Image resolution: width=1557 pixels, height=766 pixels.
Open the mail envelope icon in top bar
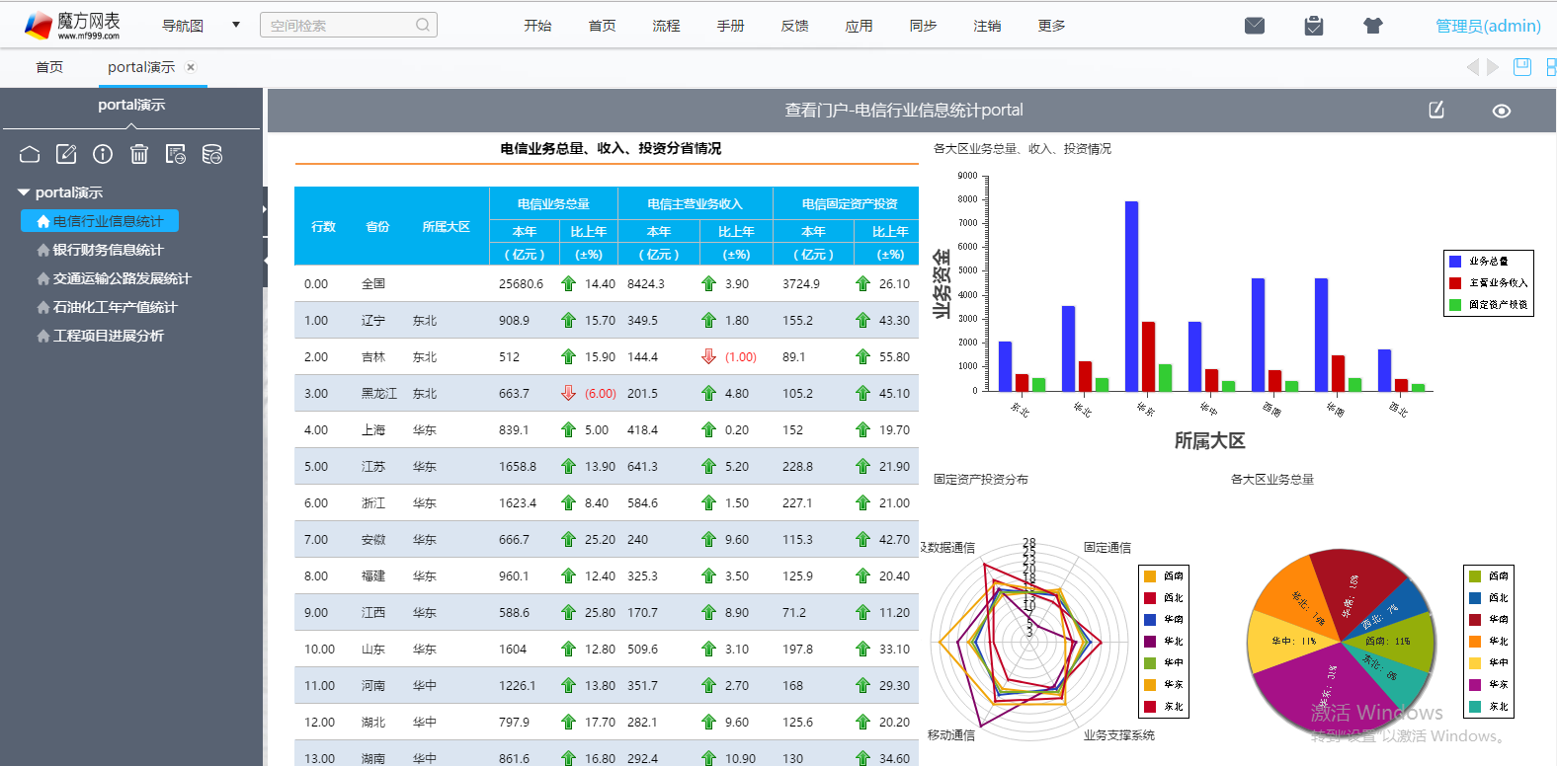[1255, 26]
